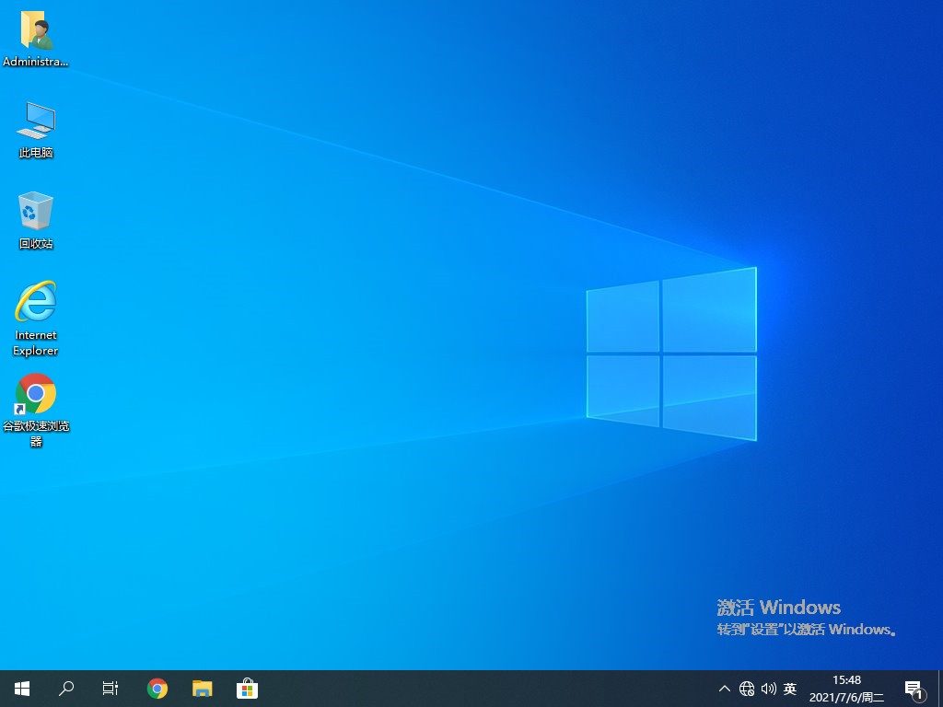Open taskbar search magnifier
This screenshot has height=707, width=943.
click(66, 689)
